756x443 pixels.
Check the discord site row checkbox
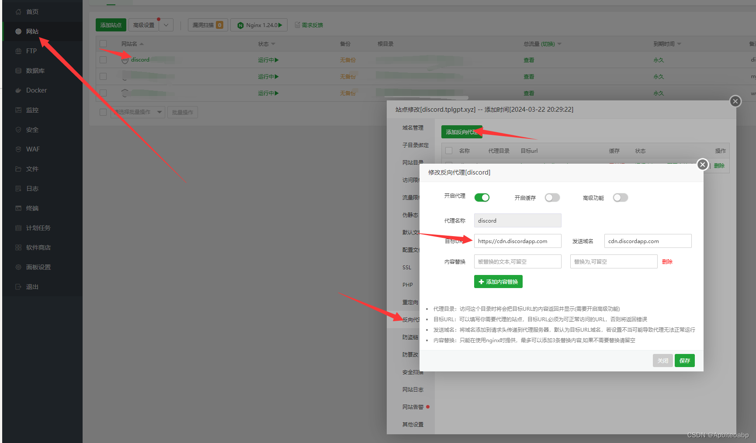click(x=103, y=60)
